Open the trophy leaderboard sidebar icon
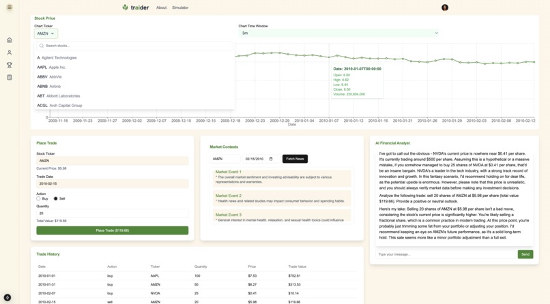The image size is (550, 304). pos(10,65)
